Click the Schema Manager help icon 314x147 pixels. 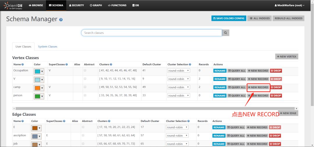61,20
